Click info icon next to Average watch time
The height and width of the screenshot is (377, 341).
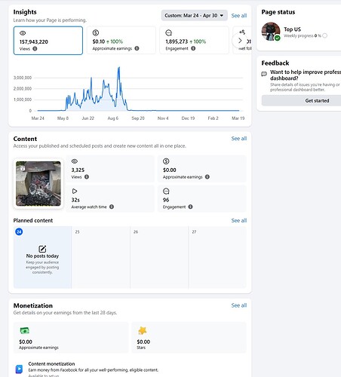pyautogui.click(x=112, y=207)
